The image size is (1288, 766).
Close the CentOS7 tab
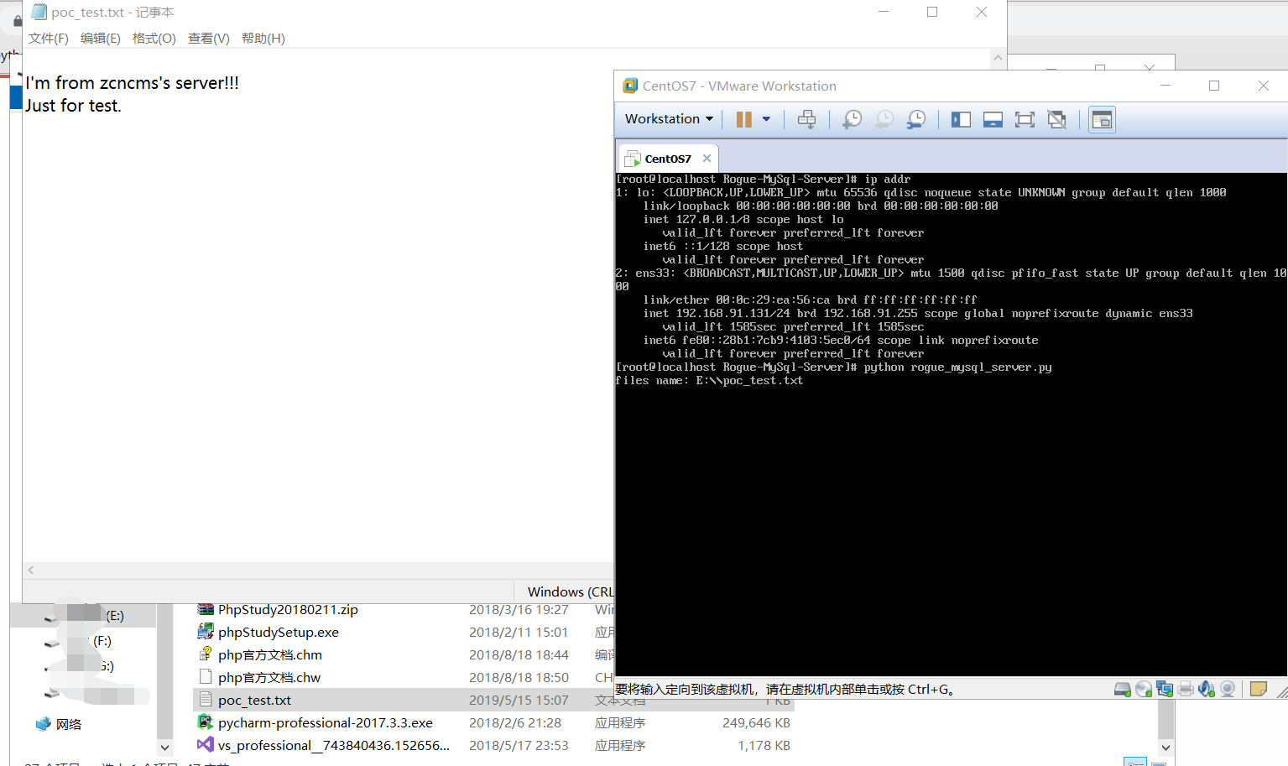click(707, 158)
